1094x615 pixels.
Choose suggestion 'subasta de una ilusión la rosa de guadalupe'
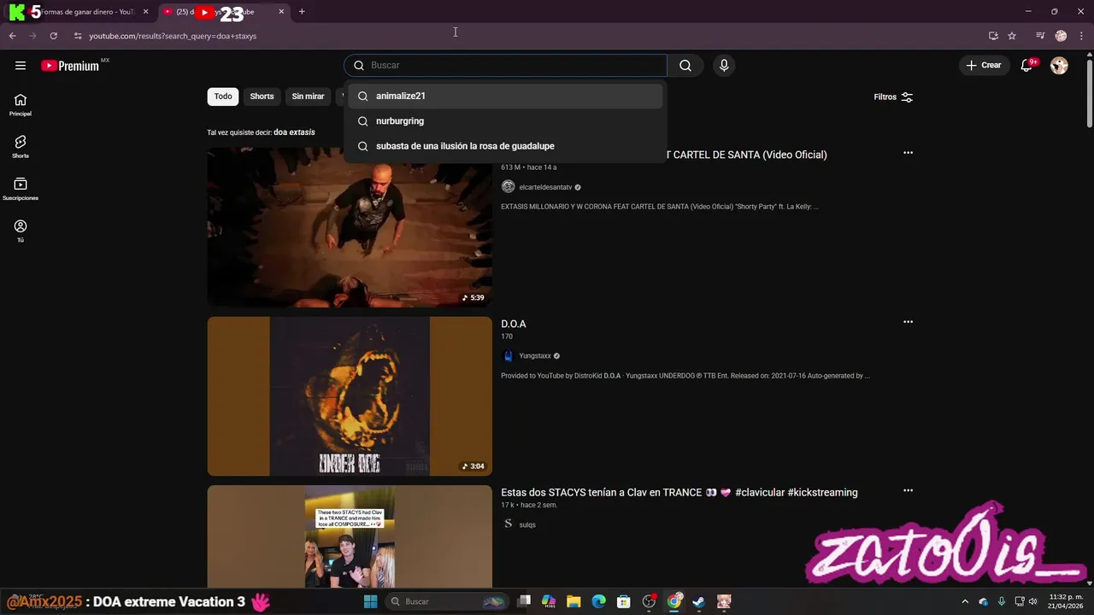click(x=505, y=146)
